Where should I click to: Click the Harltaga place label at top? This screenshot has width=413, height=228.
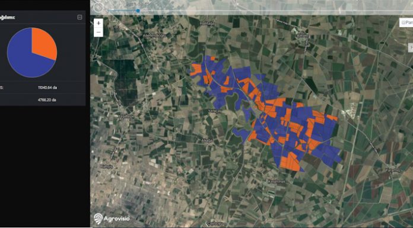coord(207,24)
